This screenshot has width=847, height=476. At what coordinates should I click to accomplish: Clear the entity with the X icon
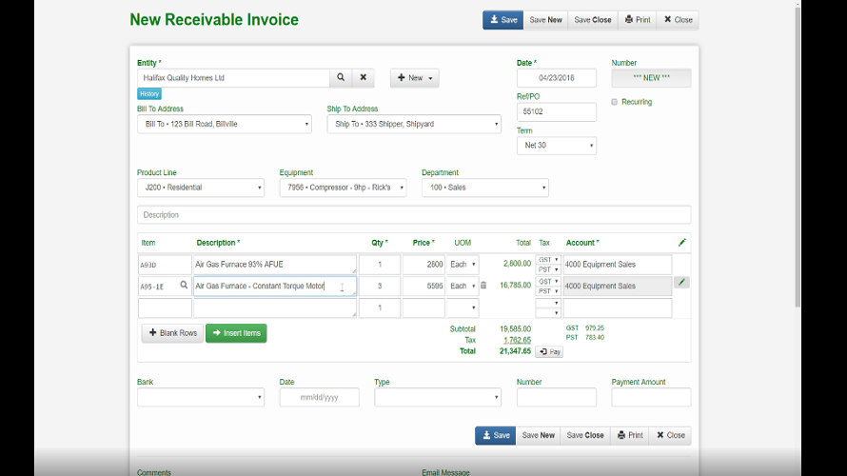point(363,78)
